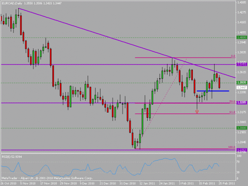The image size is (248, 186).
Task: Click the 1.3395 price axis value
Action: click(242, 92)
